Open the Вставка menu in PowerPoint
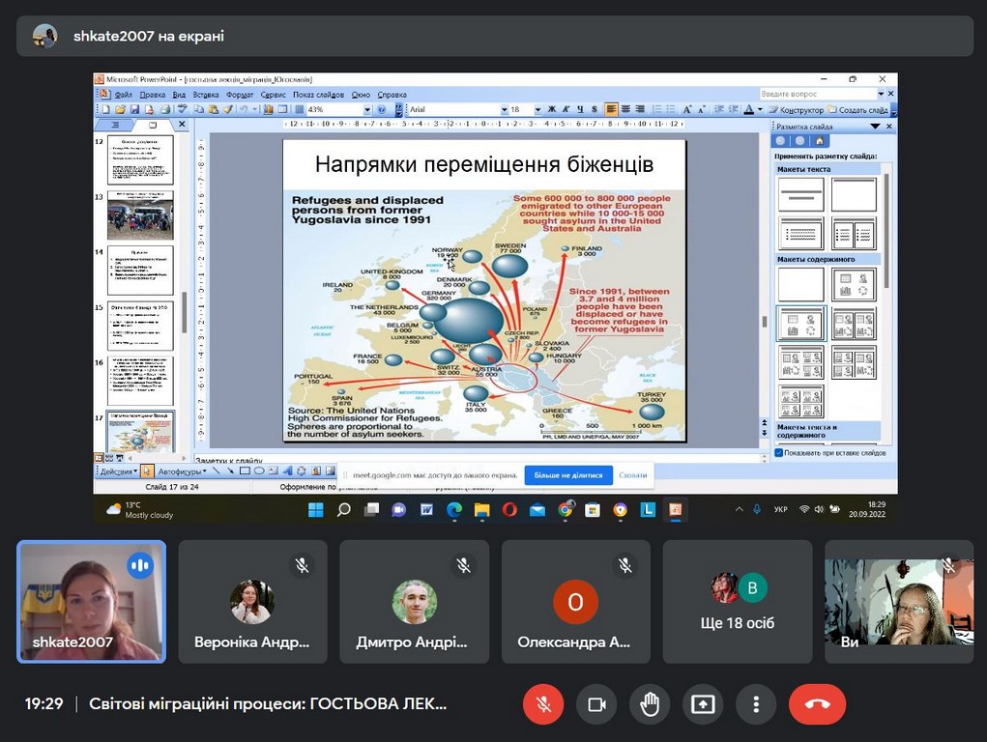Image resolution: width=987 pixels, height=742 pixels. point(206,95)
